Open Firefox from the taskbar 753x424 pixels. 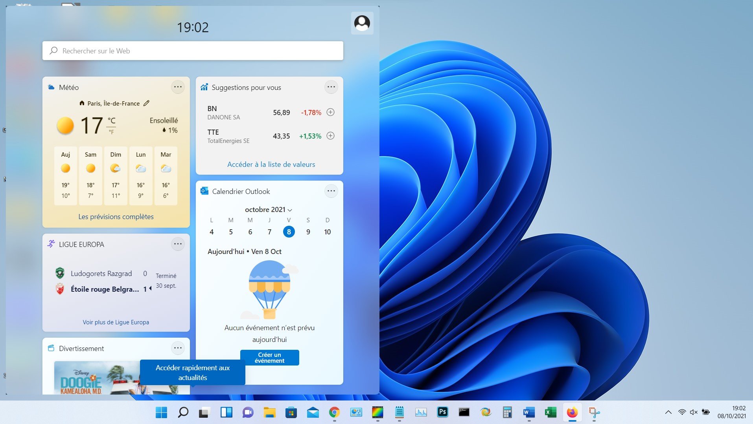click(571, 412)
